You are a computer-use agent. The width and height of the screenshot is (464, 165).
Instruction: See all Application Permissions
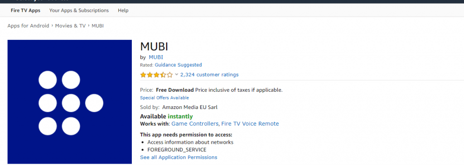pyautogui.click(x=179, y=157)
